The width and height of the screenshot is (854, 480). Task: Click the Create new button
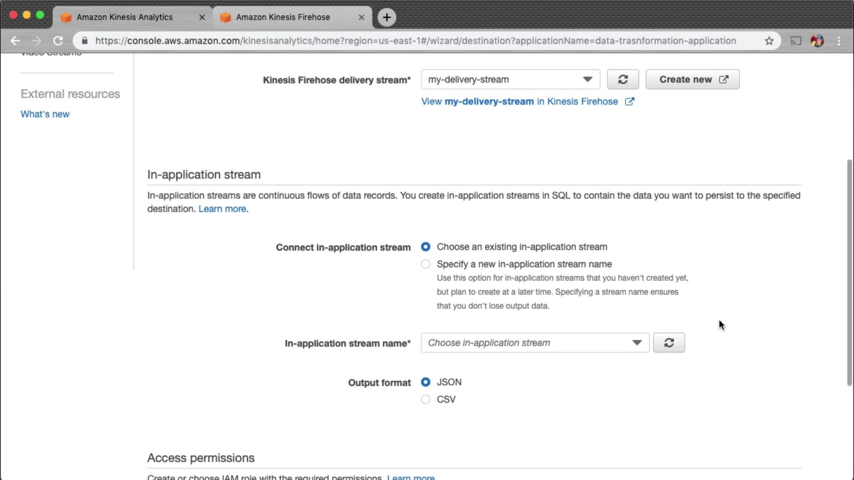tap(693, 80)
